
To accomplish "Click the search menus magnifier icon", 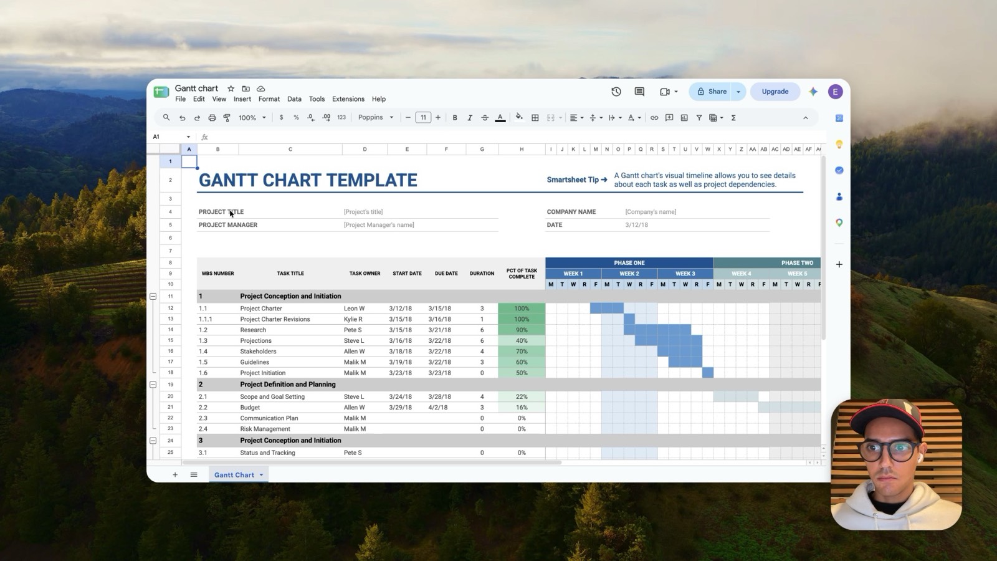I will coord(166,117).
